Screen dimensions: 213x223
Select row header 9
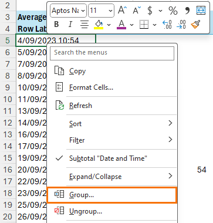[8, 87]
